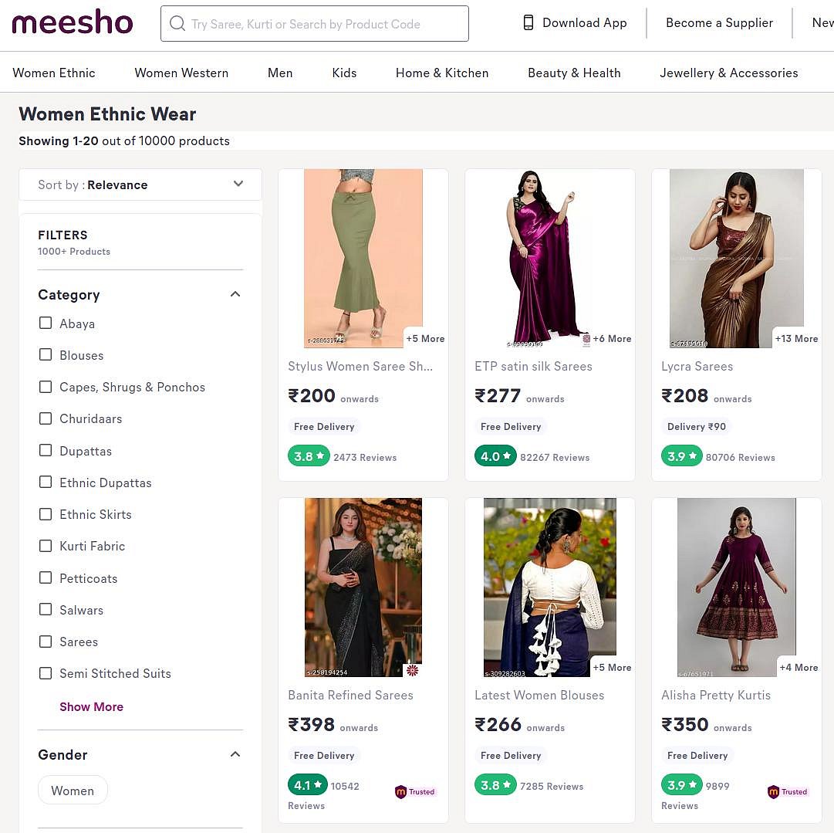Click the Trusted badge on Banita Refined Sarees
This screenshot has height=833, width=834.
pyautogui.click(x=415, y=791)
